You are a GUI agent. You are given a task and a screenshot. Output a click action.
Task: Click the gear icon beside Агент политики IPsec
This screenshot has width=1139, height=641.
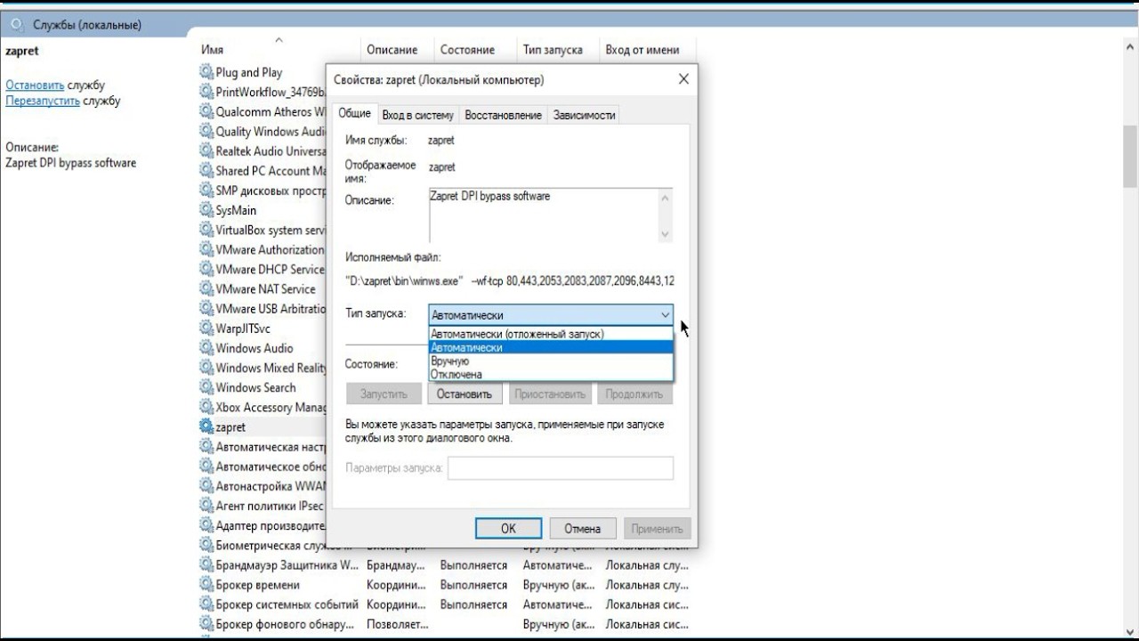click(x=206, y=506)
